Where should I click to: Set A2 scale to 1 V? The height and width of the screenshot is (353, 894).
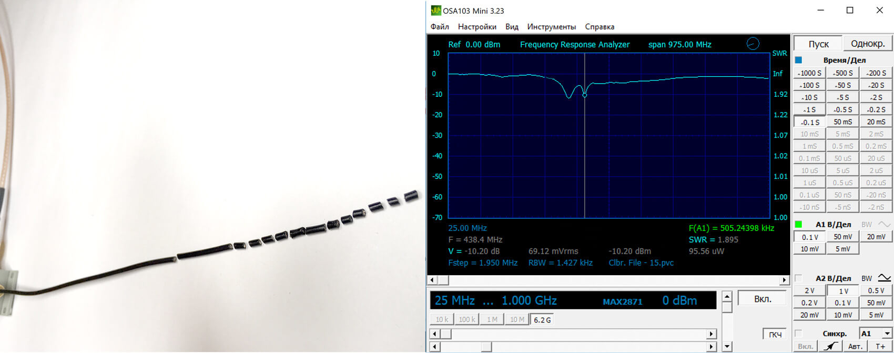842,291
